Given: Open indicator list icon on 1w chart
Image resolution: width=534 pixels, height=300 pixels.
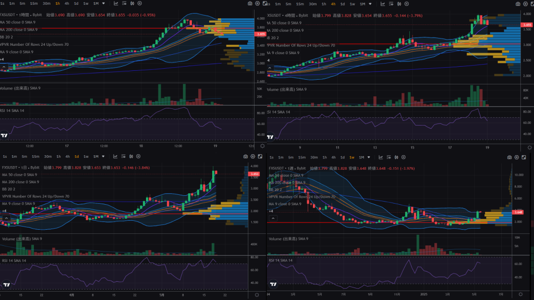Looking at the screenshot, I should click(x=389, y=157).
